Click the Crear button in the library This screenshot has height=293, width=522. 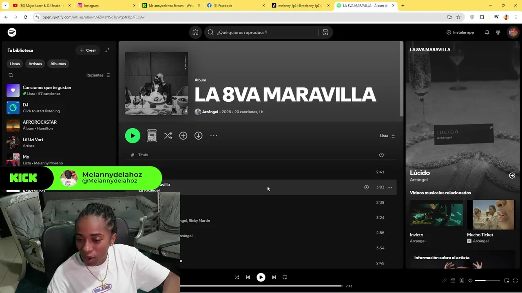[x=88, y=50]
